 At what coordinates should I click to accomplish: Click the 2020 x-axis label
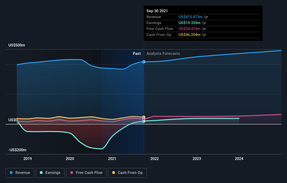pos(70,159)
